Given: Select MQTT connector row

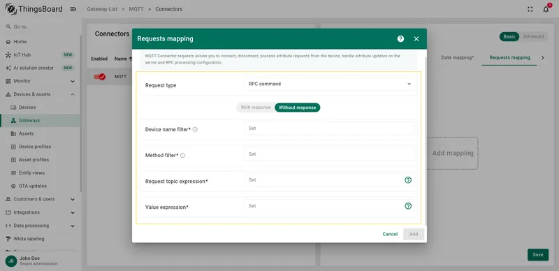Looking at the screenshot, I should [x=110, y=77].
